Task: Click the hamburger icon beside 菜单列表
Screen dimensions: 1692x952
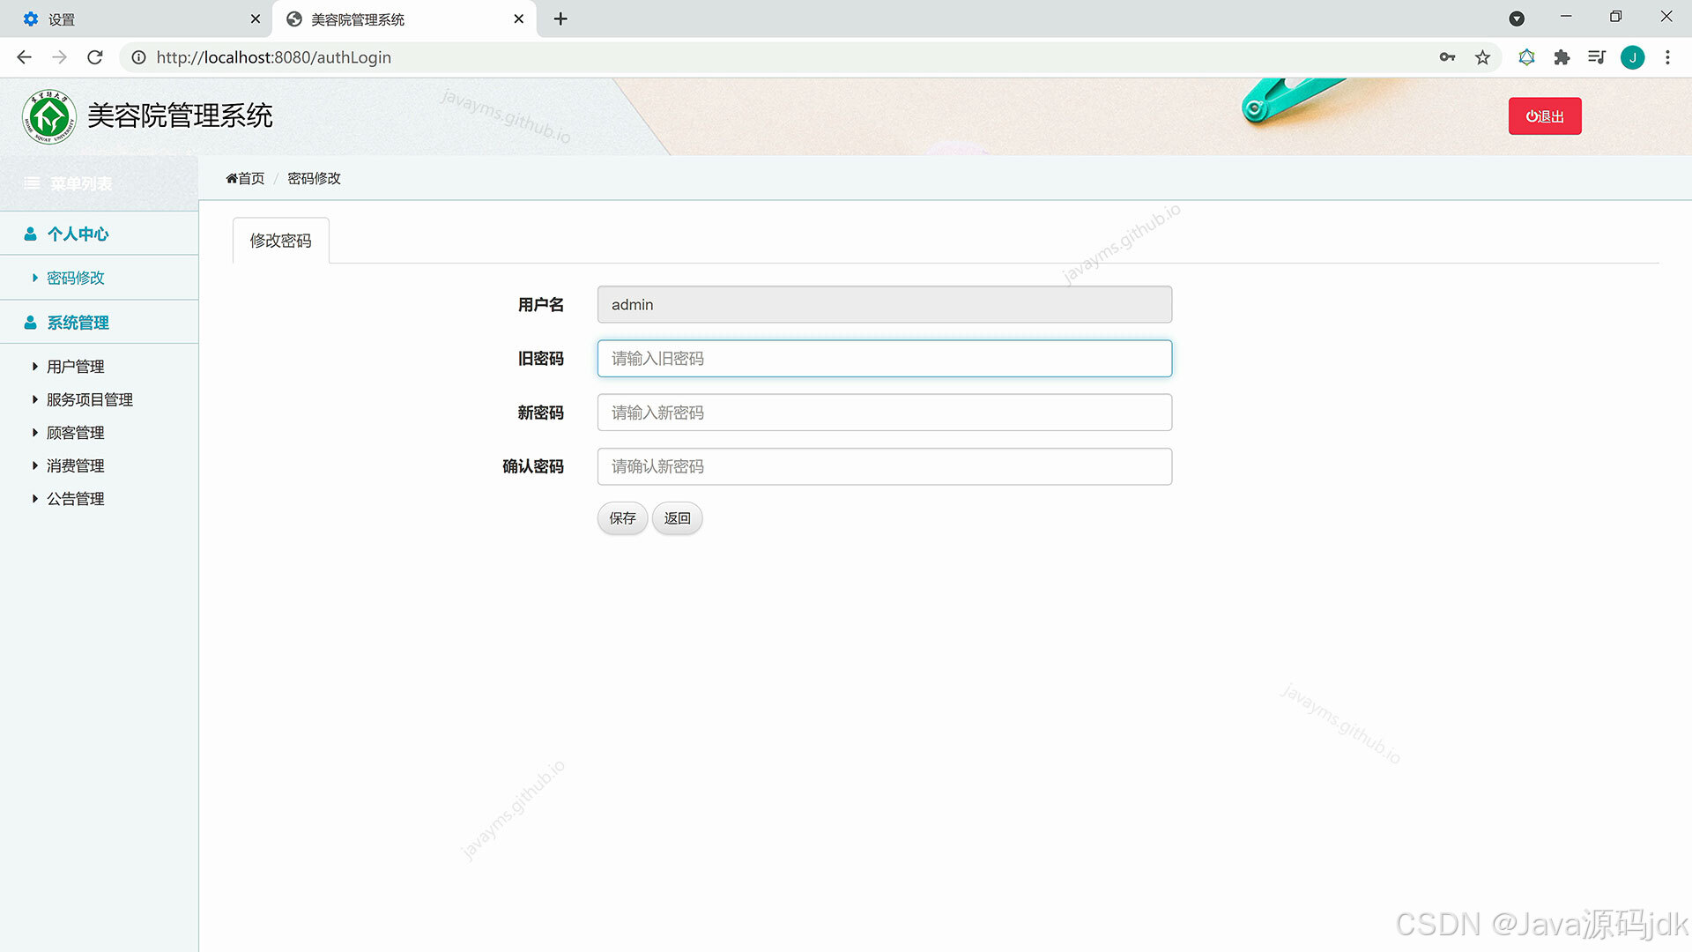Action: pyautogui.click(x=32, y=183)
